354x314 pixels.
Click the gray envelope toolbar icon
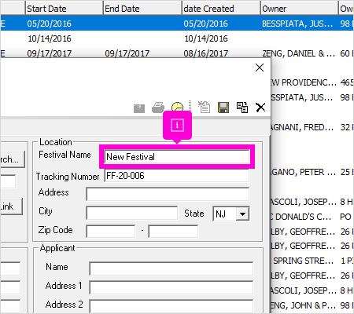coord(139,108)
